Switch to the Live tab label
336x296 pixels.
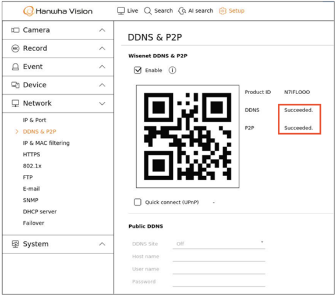point(133,10)
